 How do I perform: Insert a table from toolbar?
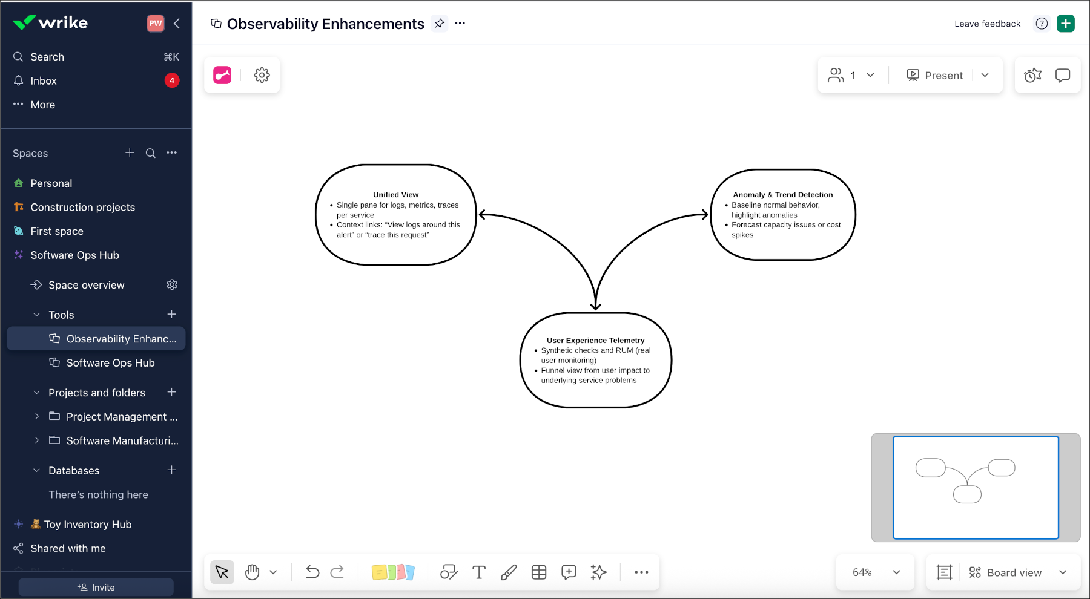click(x=539, y=572)
